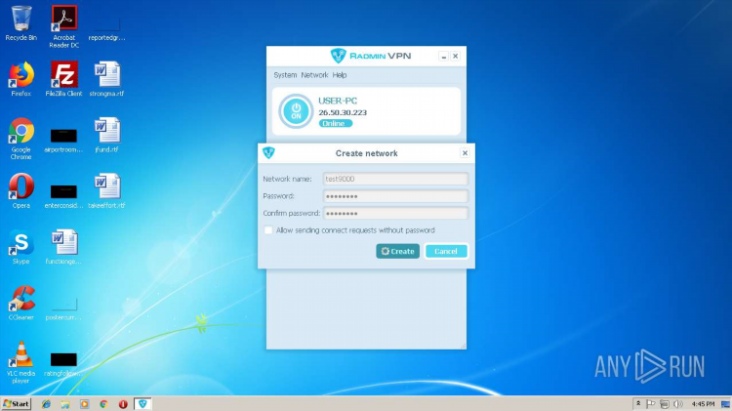Select the functionge document icon
Viewport: 732px width, 411px height.
tap(64, 247)
